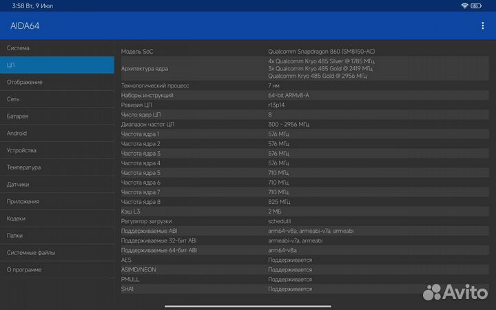Image resolution: width=496 pixels, height=310 pixels.
Task: Tap the Модель SoC row
Action: 303,52
